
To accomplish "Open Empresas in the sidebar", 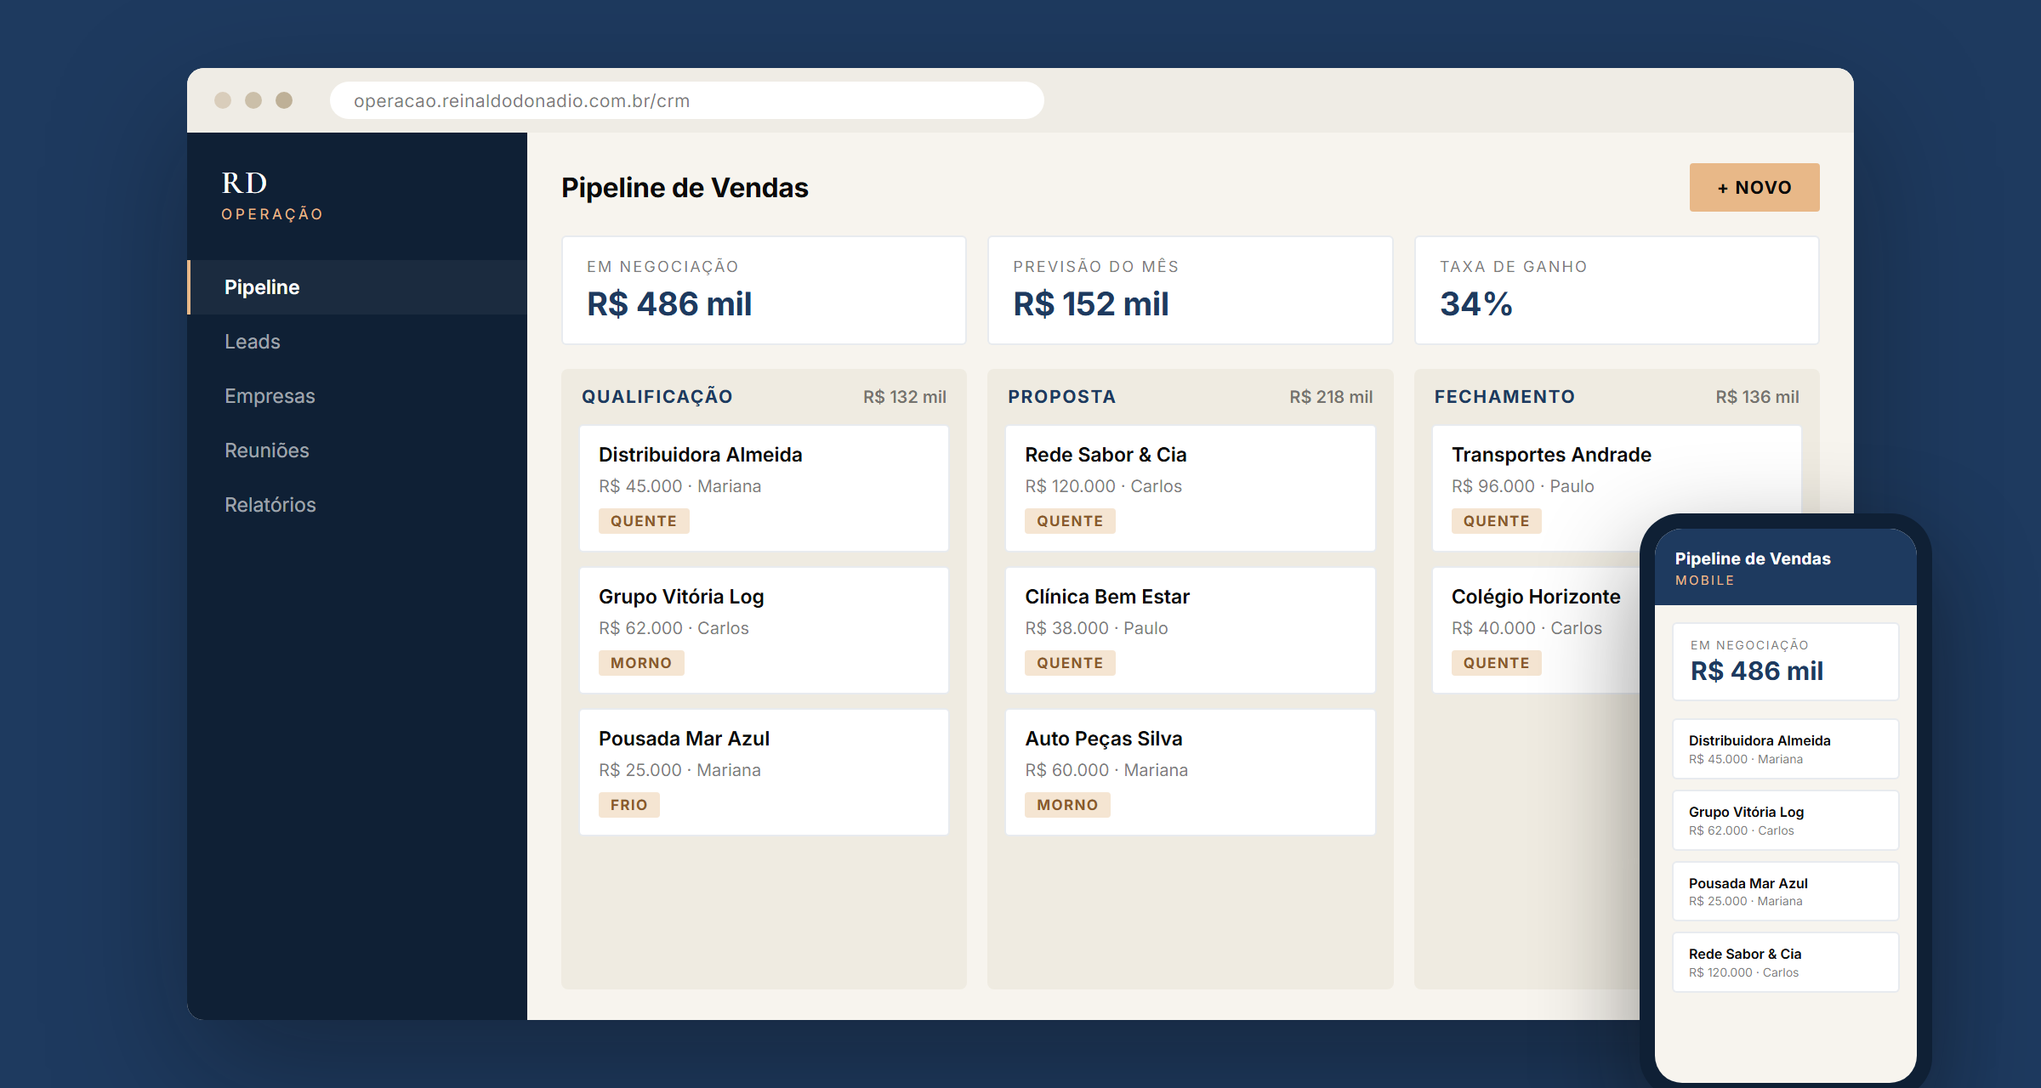I will (x=357, y=396).
